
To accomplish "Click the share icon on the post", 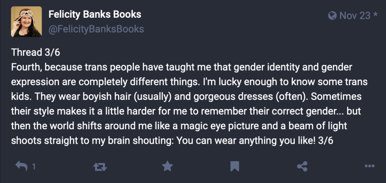I will 302,166.
